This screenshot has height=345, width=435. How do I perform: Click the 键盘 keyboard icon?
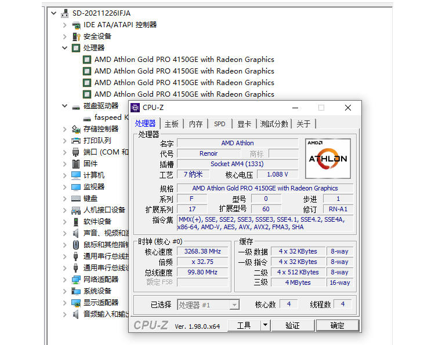pyautogui.click(x=76, y=199)
